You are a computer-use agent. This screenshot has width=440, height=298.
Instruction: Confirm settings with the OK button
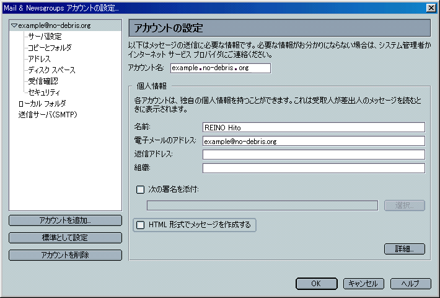point(317,284)
